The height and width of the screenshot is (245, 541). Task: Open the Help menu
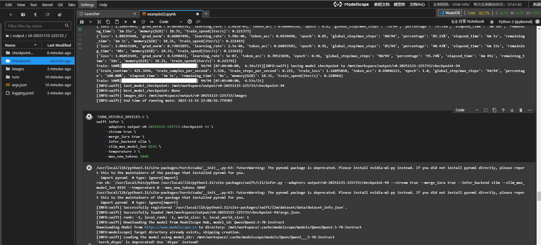[103, 5]
